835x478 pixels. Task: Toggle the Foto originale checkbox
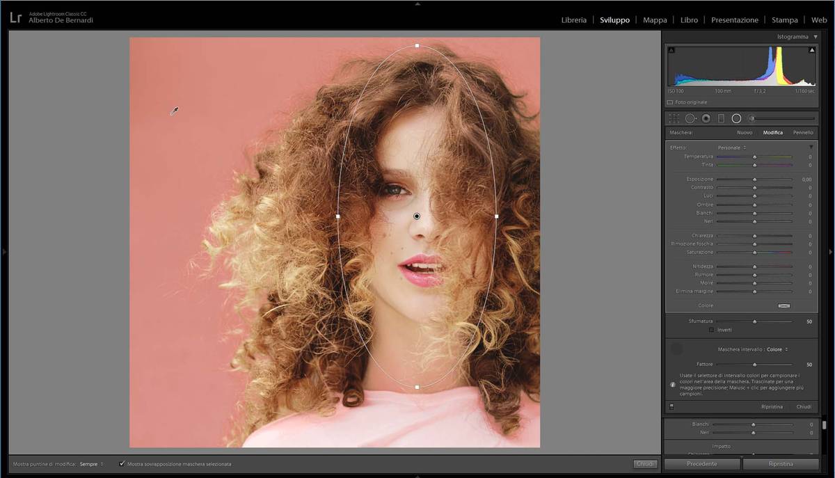click(x=671, y=102)
